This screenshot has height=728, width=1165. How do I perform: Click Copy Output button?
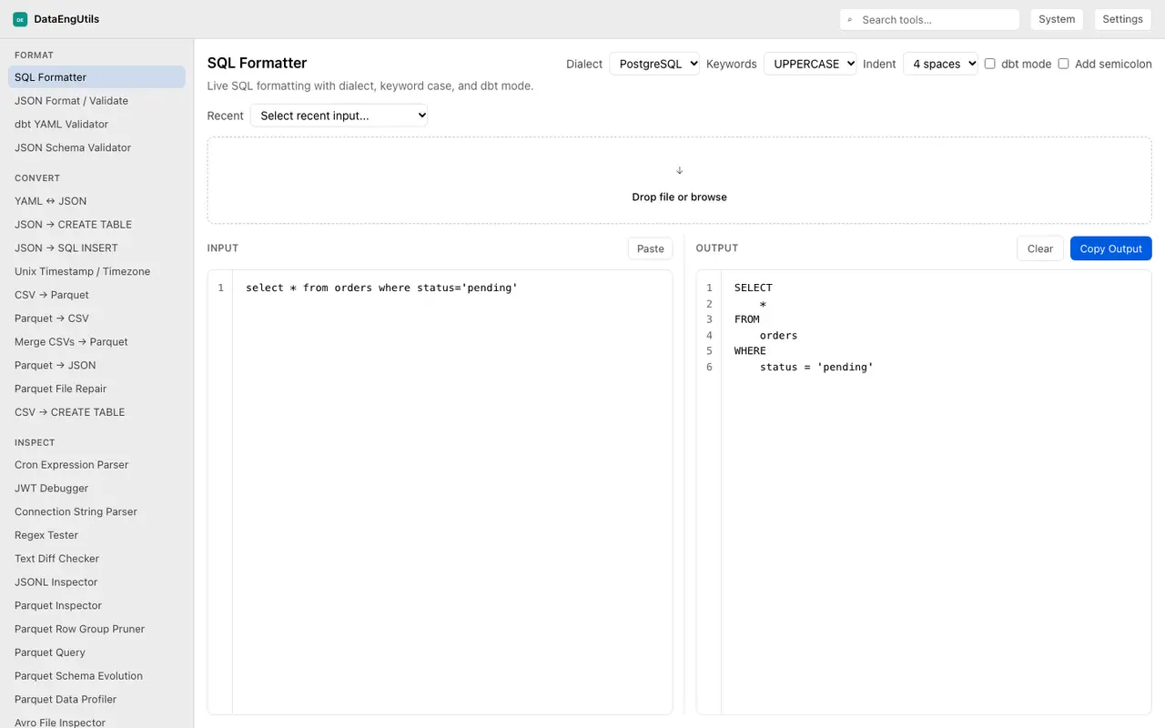click(x=1111, y=248)
